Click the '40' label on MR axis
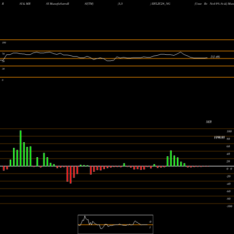This screenshot has height=234, width=234. click(x=228, y=154)
